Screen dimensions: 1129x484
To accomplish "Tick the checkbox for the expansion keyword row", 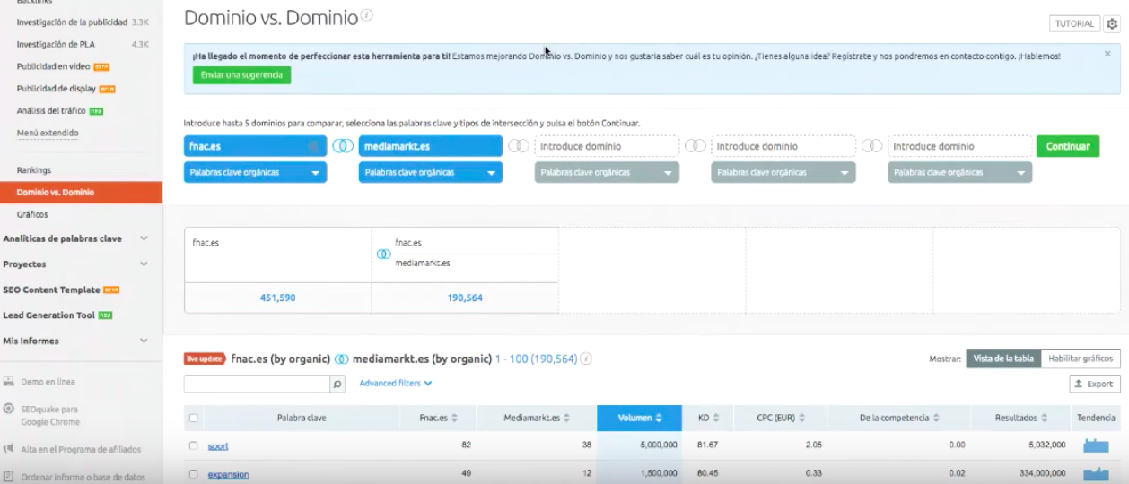I will click(x=193, y=474).
